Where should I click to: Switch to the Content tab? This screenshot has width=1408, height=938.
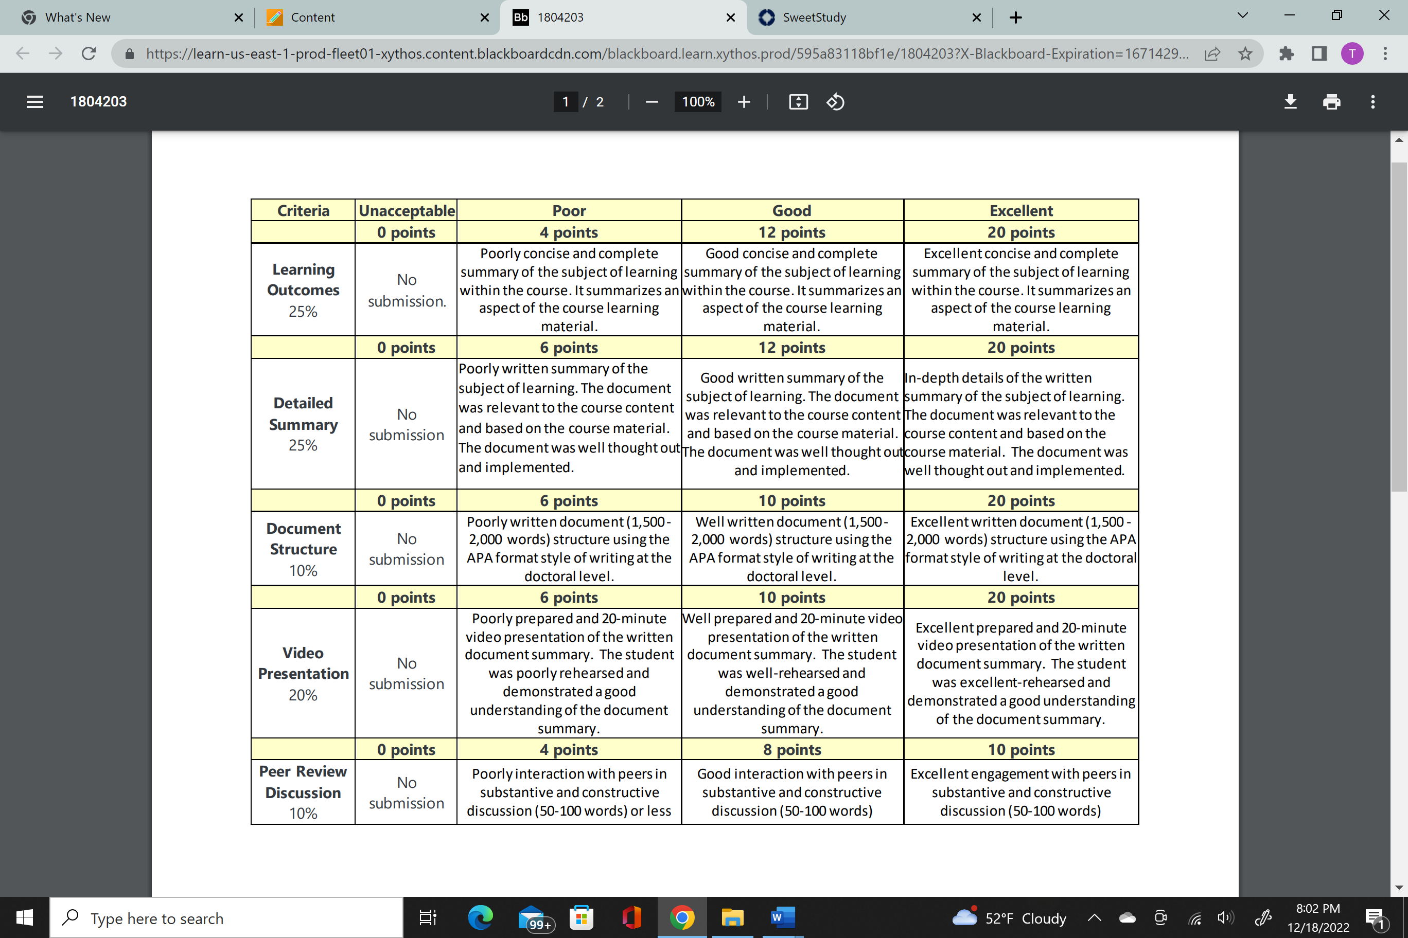click(x=377, y=17)
